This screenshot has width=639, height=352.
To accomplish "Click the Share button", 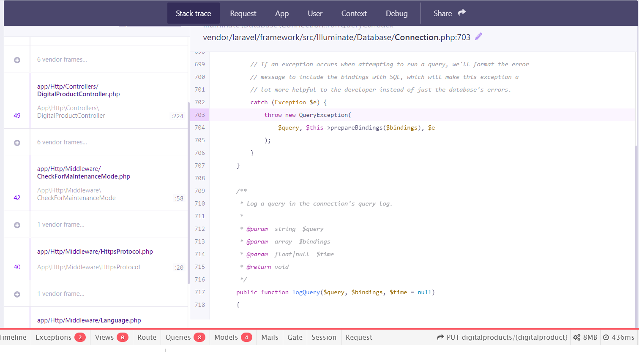I will pos(449,13).
